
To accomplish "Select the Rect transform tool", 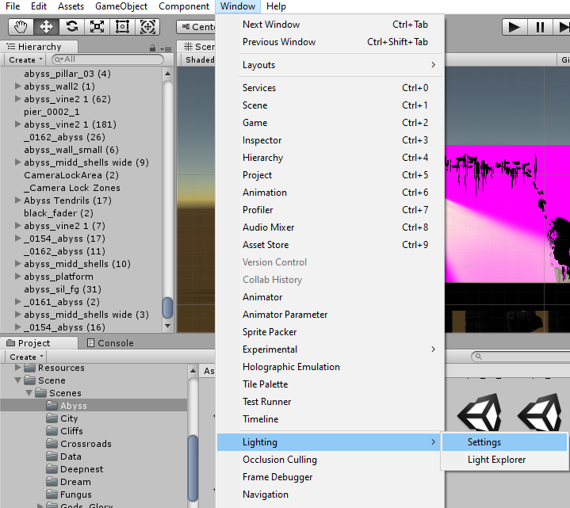I will pos(122,27).
